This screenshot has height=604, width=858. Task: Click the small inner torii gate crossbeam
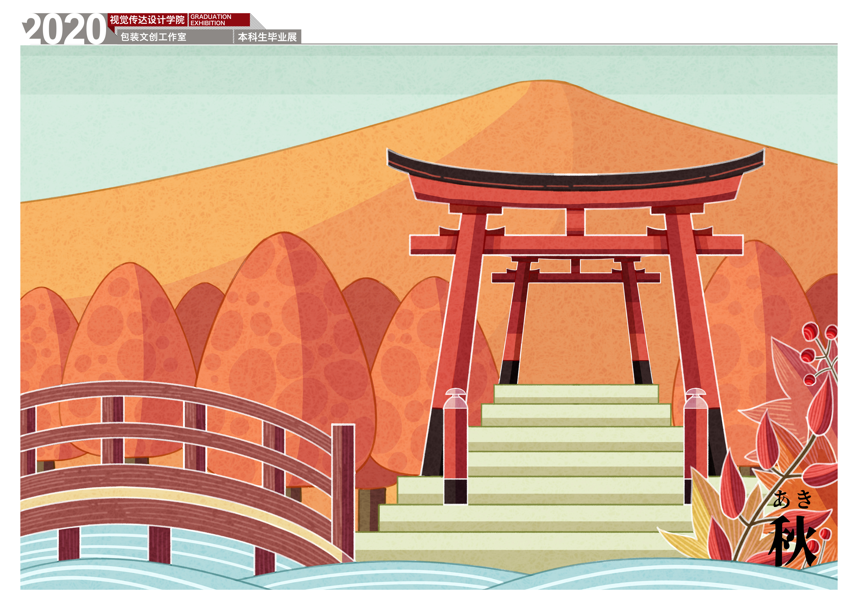click(576, 277)
